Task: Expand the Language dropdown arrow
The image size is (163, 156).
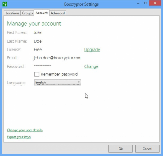Action: (79, 82)
